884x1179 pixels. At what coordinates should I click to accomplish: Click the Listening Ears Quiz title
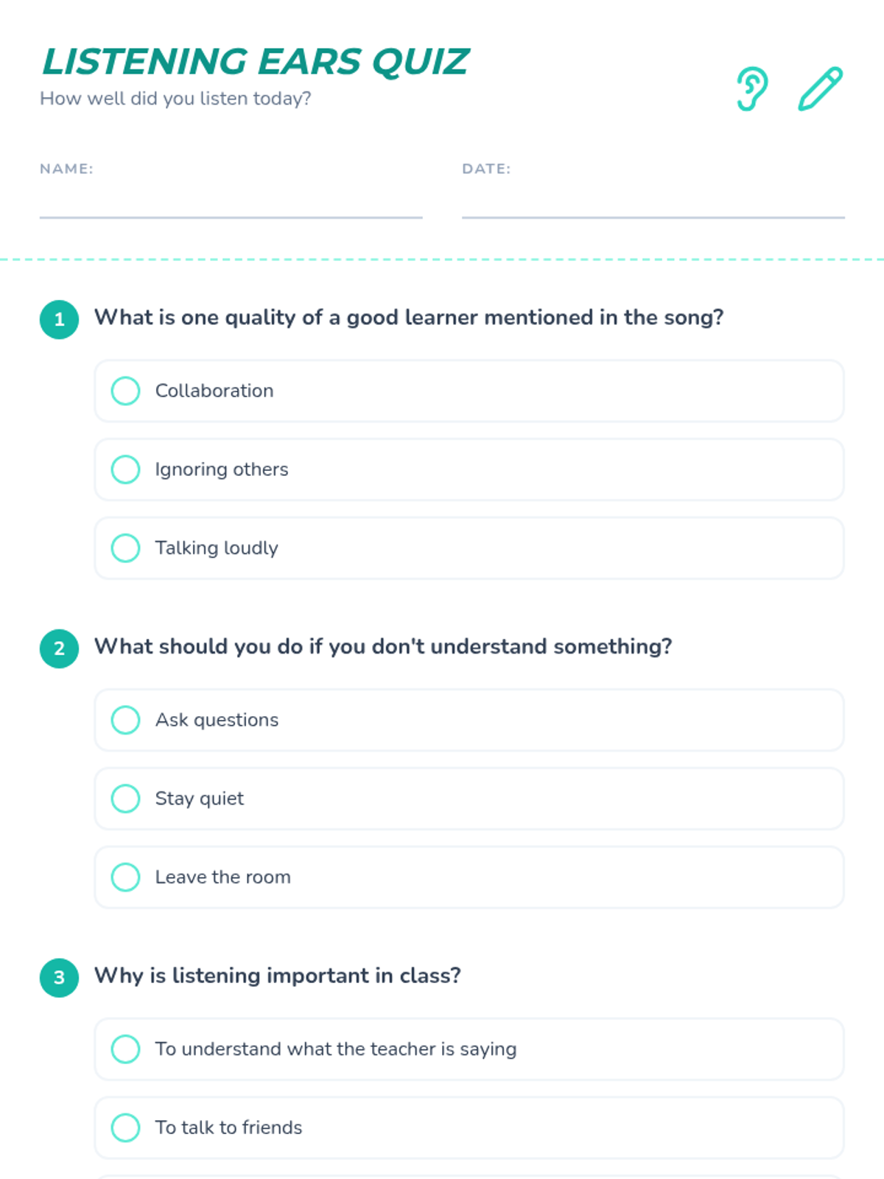tap(256, 62)
